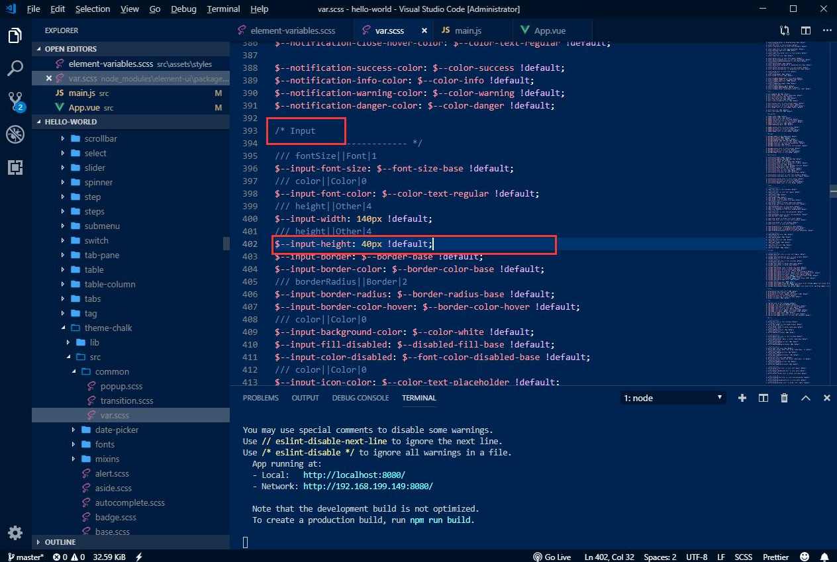Open the View menu

[x=129, y=9]
